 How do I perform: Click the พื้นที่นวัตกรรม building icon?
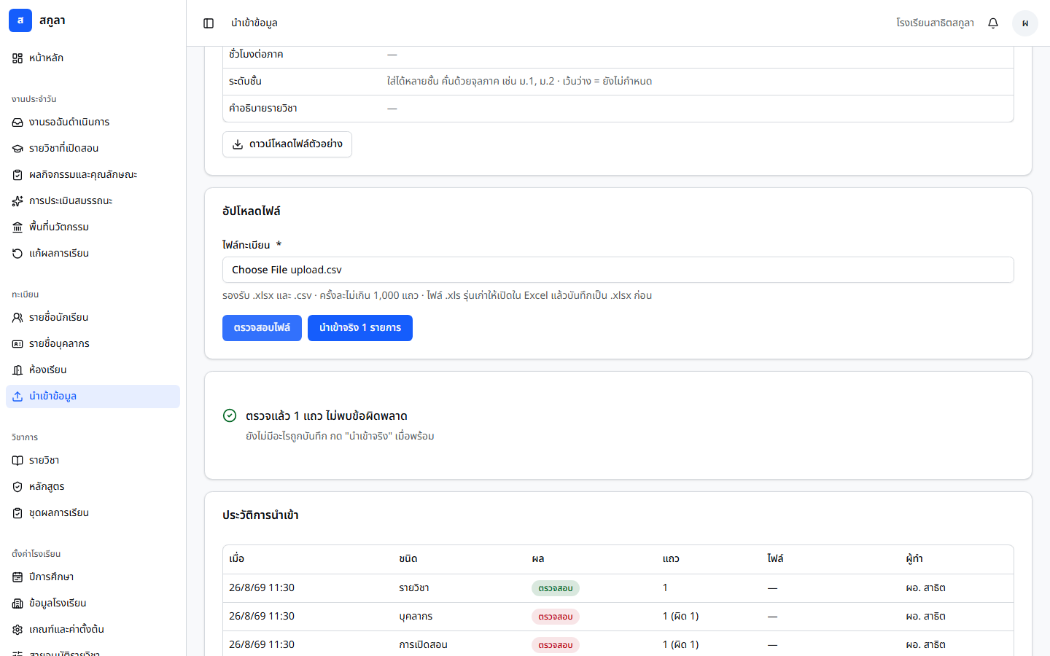[17, 227]
